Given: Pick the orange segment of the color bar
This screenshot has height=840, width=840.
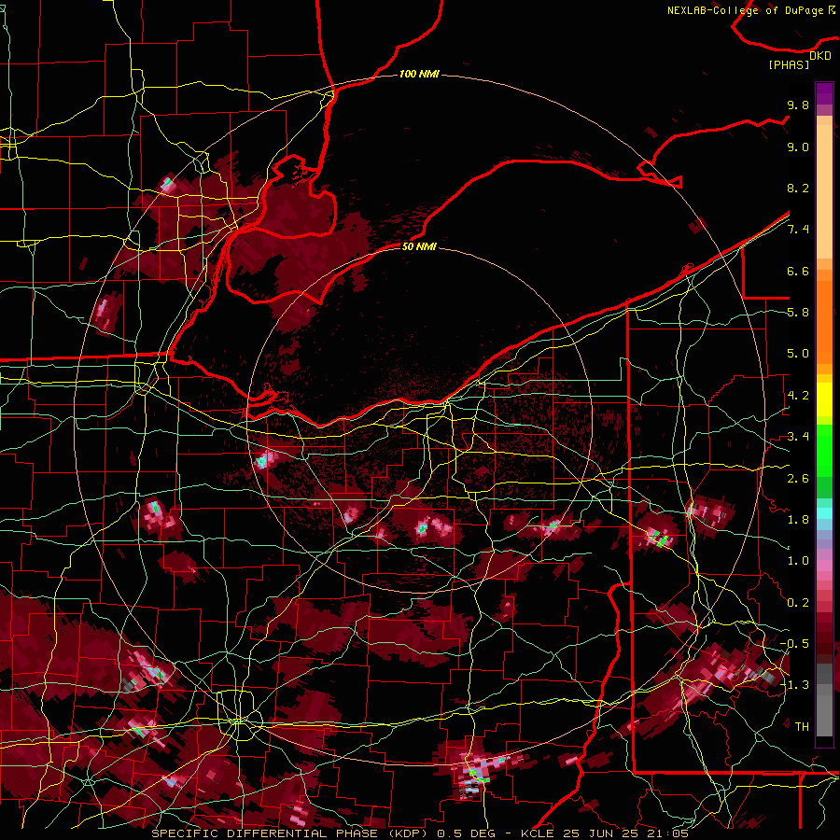Looking at the screenshot, I should coord(824,321).
